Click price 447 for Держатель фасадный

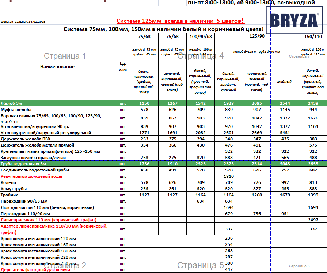(229, 269)
